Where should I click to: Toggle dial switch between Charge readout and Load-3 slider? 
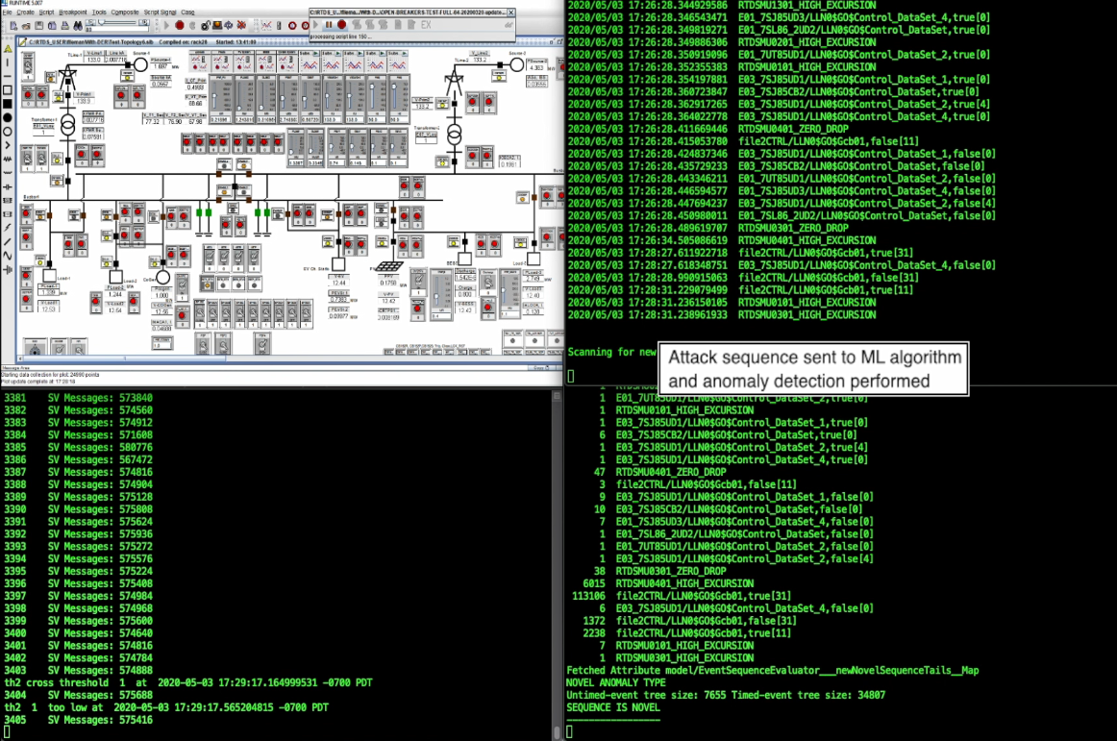point(488,283)
